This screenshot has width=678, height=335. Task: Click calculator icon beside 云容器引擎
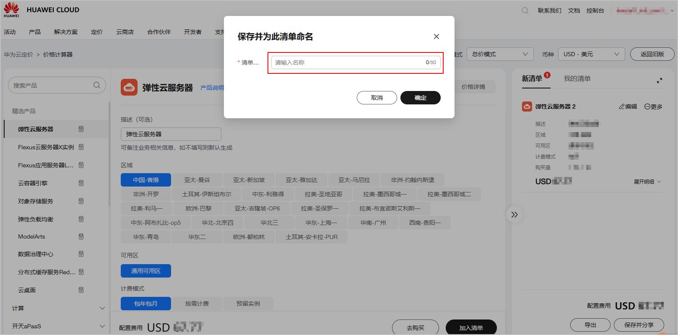click(81, 183)
